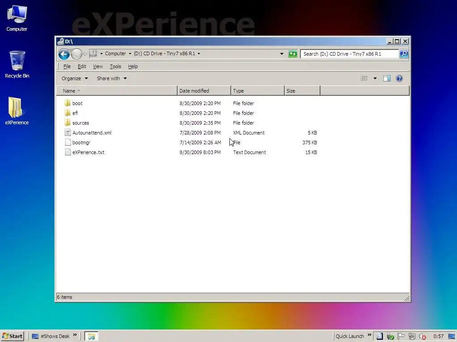Click the Explorer window taskbar button
This screenshot has height=342, width=457.
[x=91, y=336]
